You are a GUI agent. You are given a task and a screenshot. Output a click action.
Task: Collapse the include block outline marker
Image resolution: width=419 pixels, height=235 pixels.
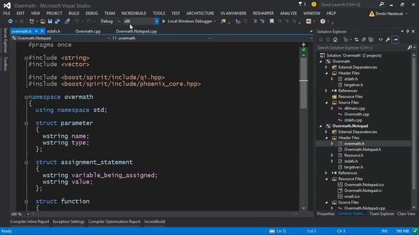pos(26,58)
